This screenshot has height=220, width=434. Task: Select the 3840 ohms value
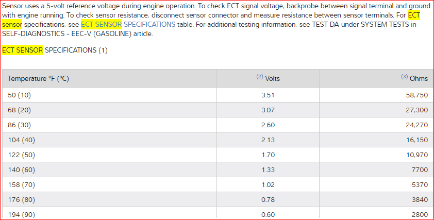419,200
